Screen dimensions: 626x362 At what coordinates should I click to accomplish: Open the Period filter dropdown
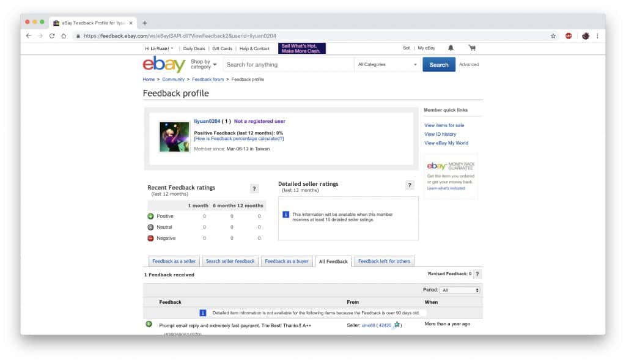point(459,289)
